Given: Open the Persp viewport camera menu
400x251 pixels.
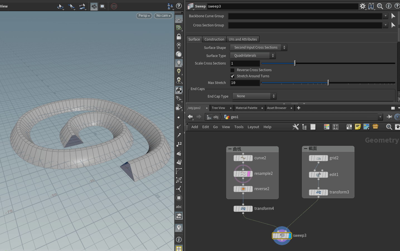Looking at the screenshot, I should [144, 16].
